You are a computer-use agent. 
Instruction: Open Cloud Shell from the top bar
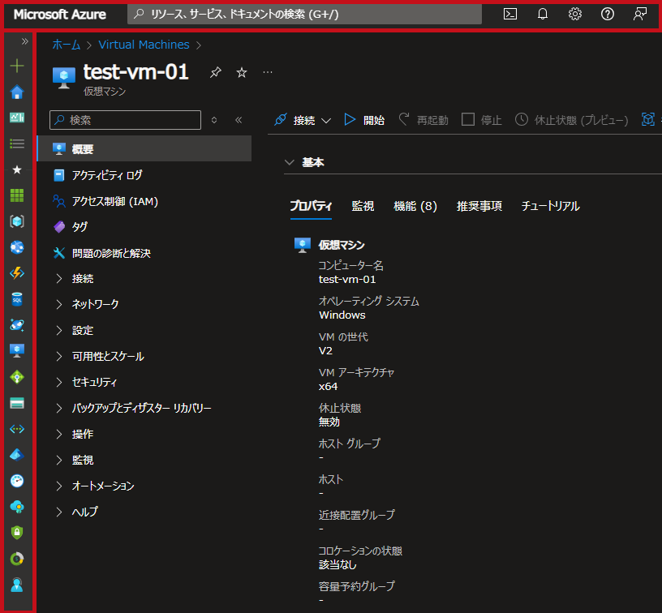[x=510, y=14]
